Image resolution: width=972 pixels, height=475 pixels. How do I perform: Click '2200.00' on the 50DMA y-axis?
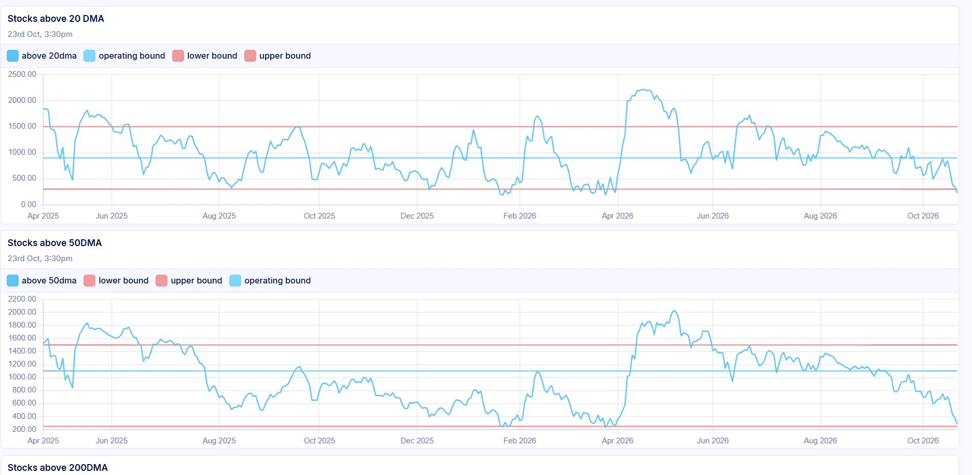pos(22,299)
